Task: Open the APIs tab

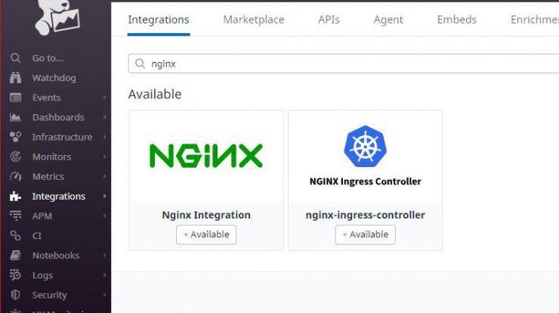Action: [329, 20]
